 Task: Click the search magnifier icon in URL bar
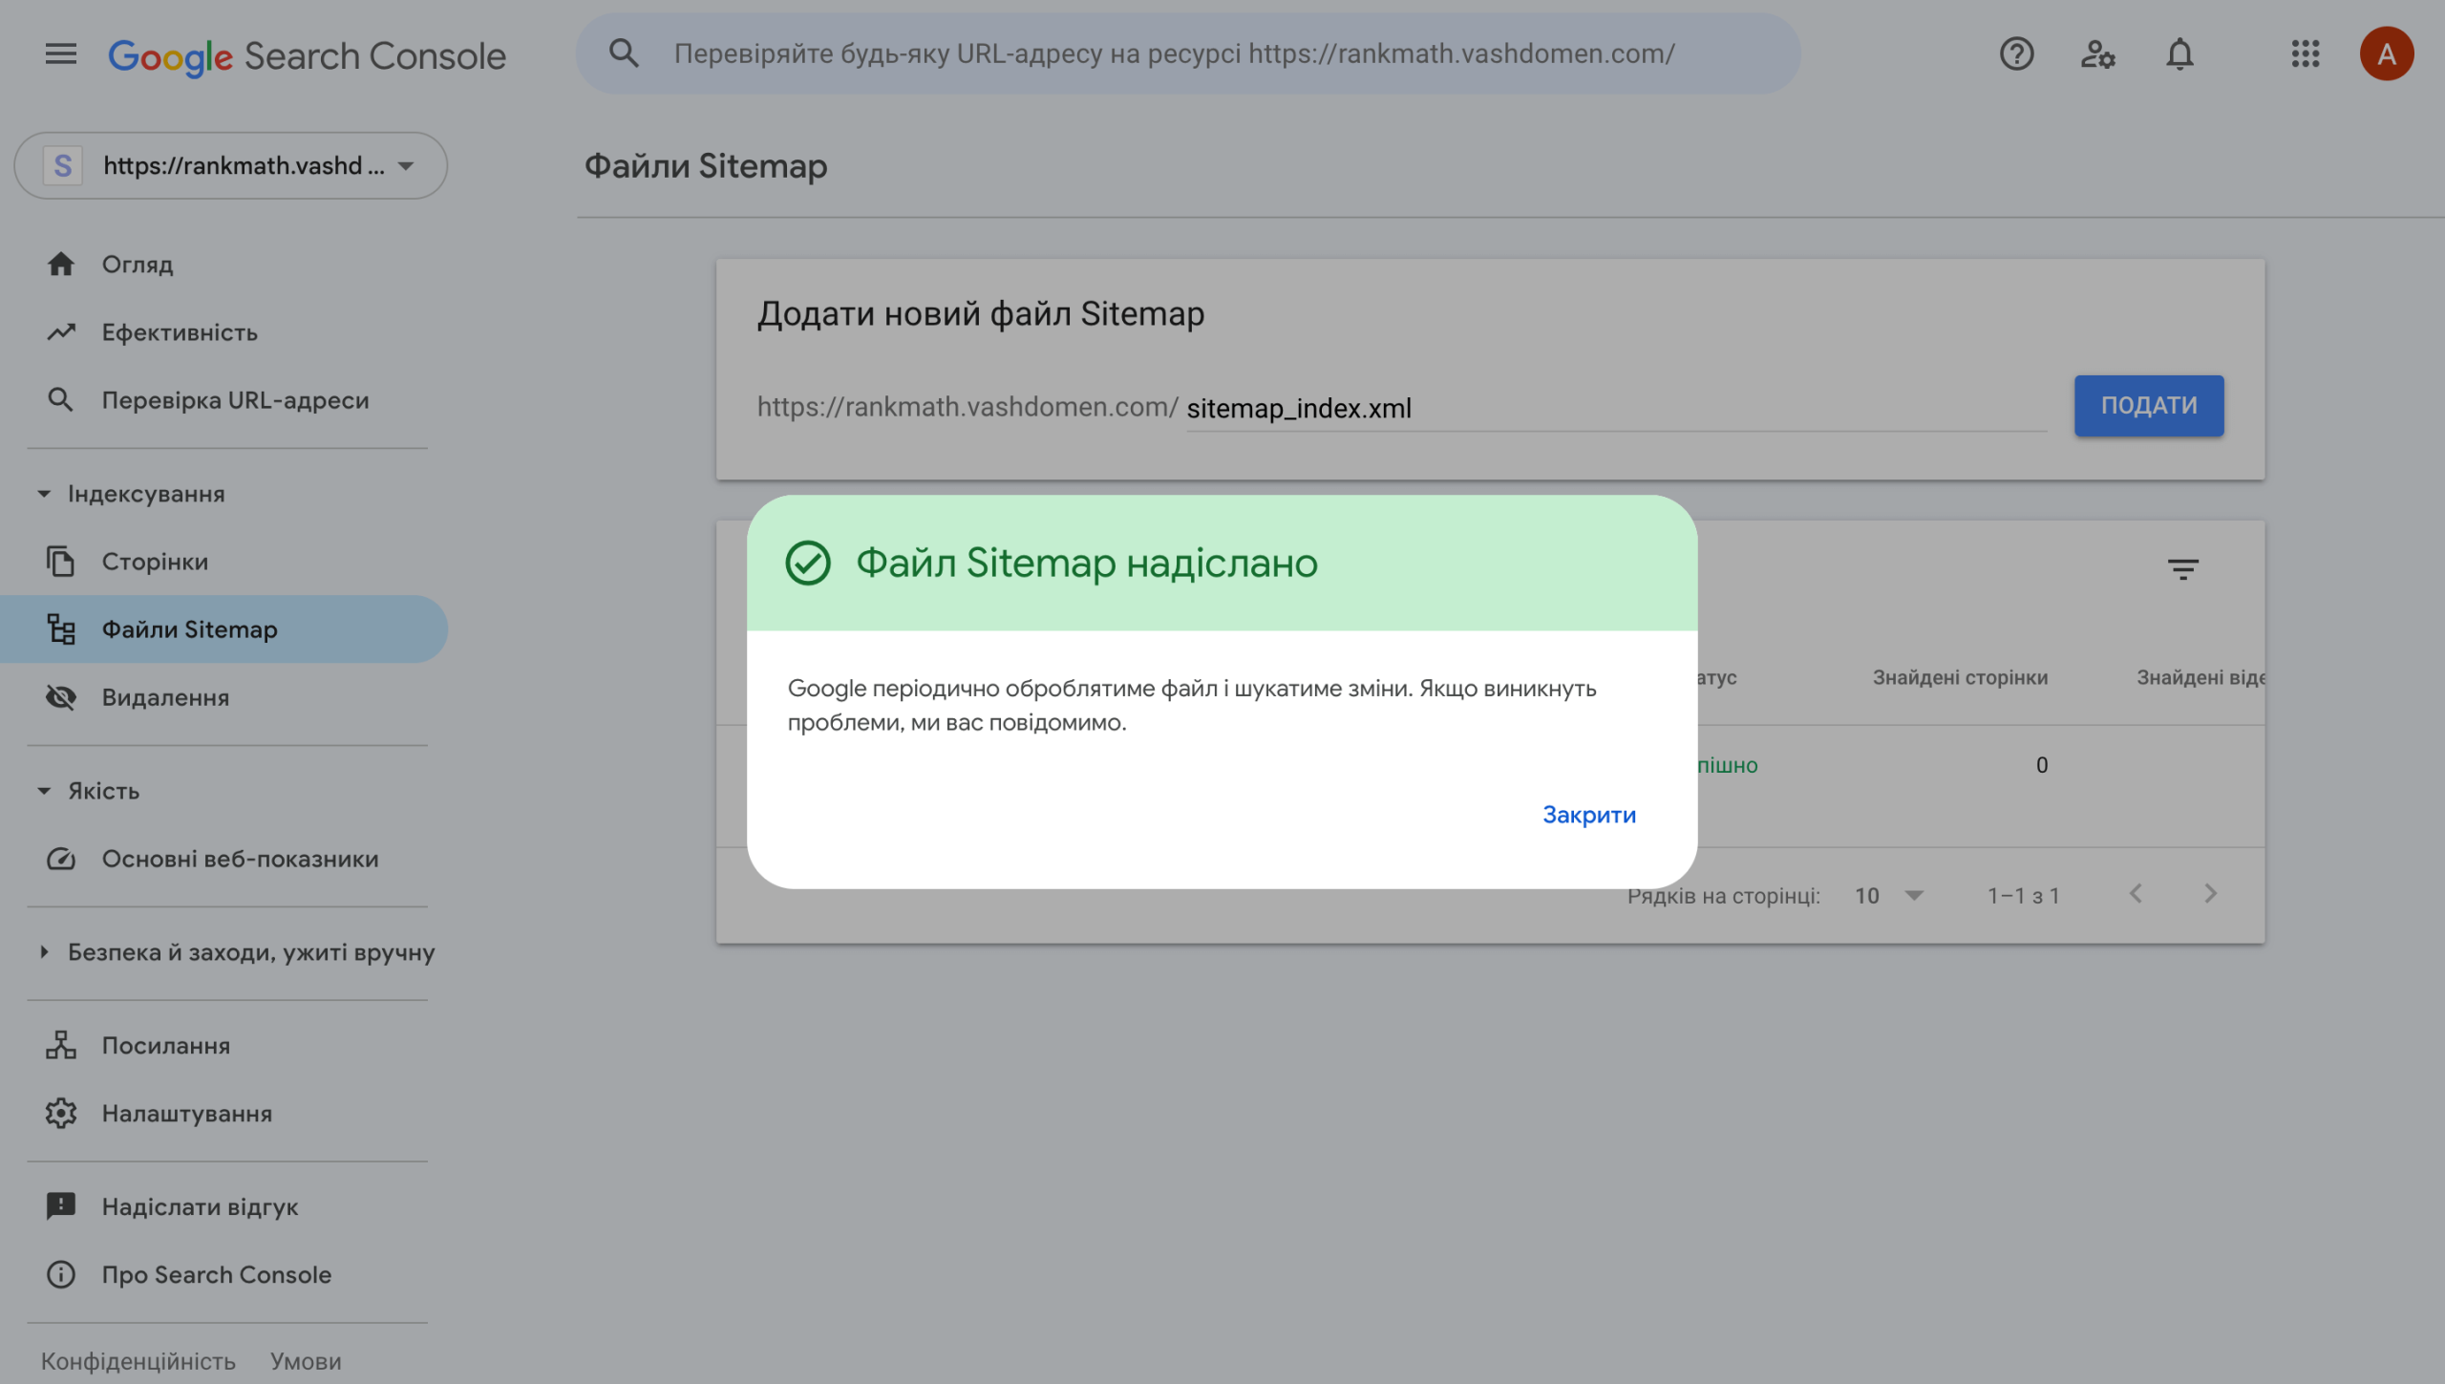pyautogui.click(x=624, y=53)
